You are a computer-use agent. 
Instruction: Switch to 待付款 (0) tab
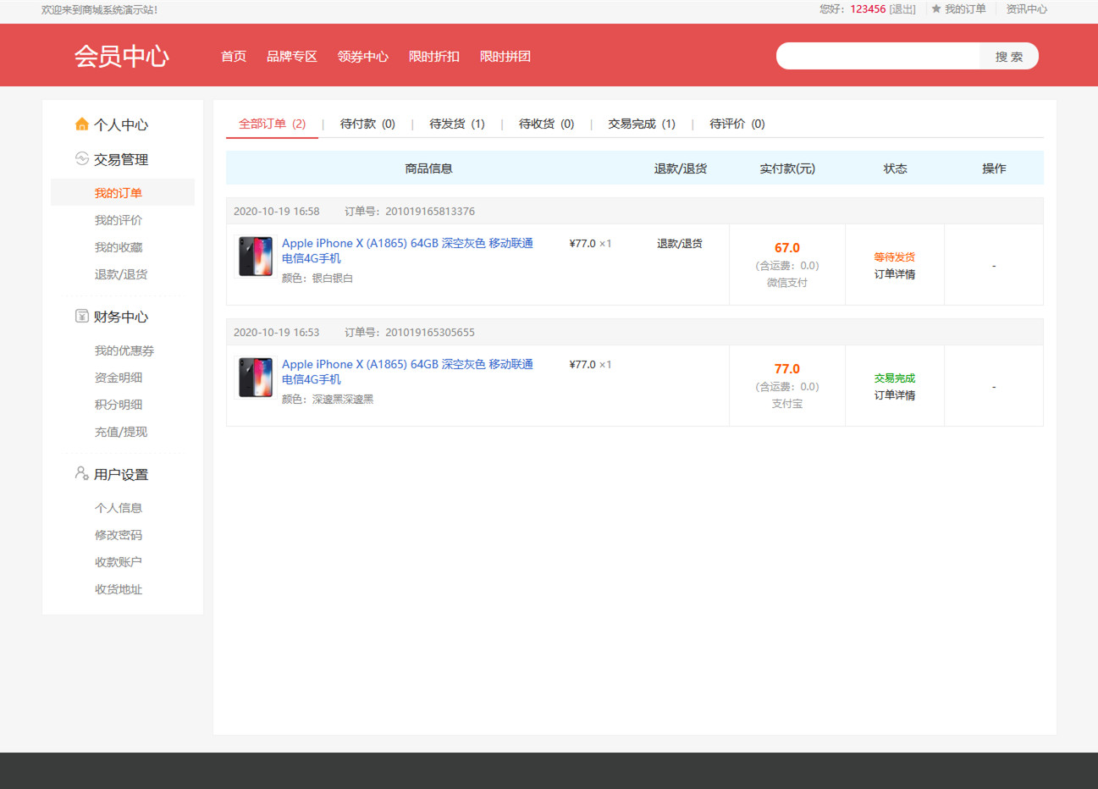(x=367, y=124)
